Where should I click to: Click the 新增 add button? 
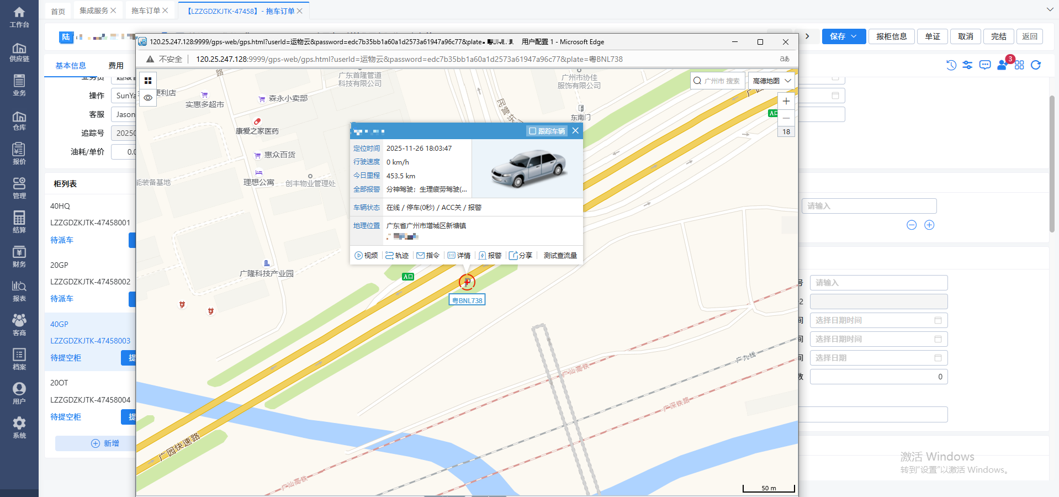(x=105, y=443)
